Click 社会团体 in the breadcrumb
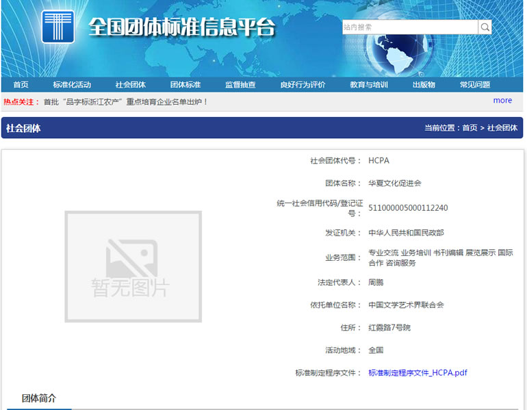 pyautogui.click(x=502, y=128)
